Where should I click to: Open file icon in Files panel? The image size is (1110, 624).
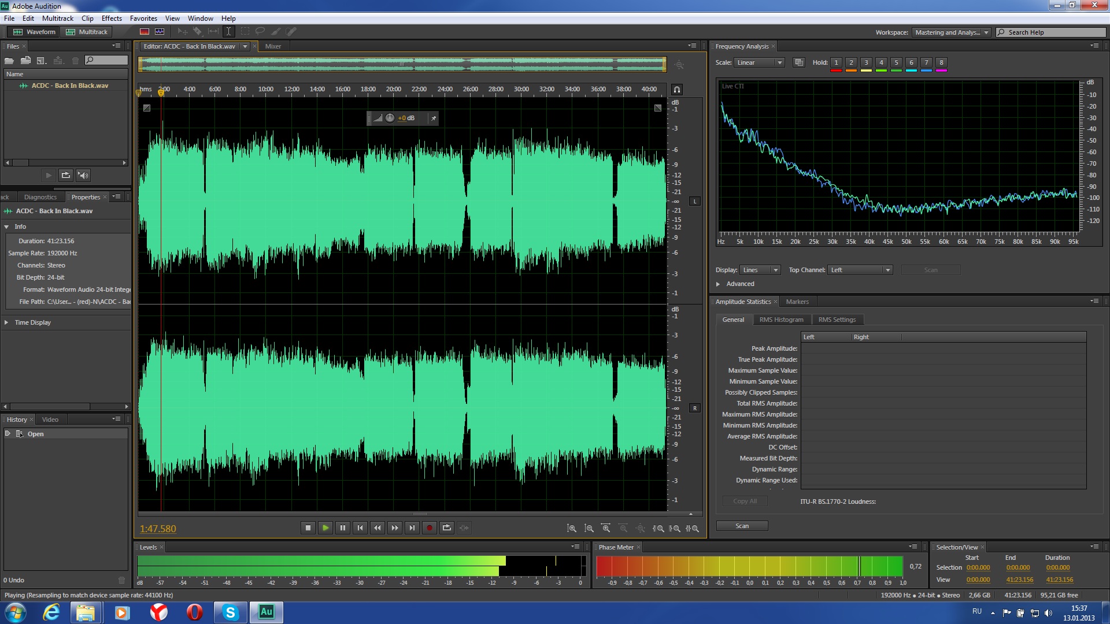[9, 60]
